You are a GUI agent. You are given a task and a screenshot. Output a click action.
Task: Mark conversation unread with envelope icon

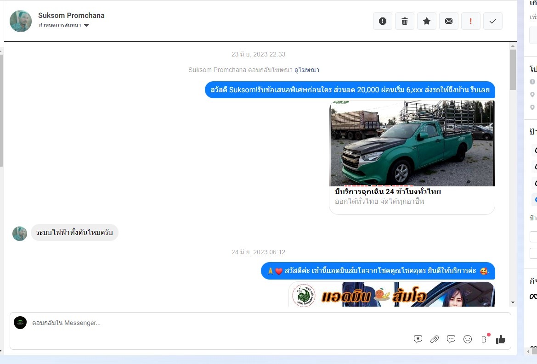449,21
